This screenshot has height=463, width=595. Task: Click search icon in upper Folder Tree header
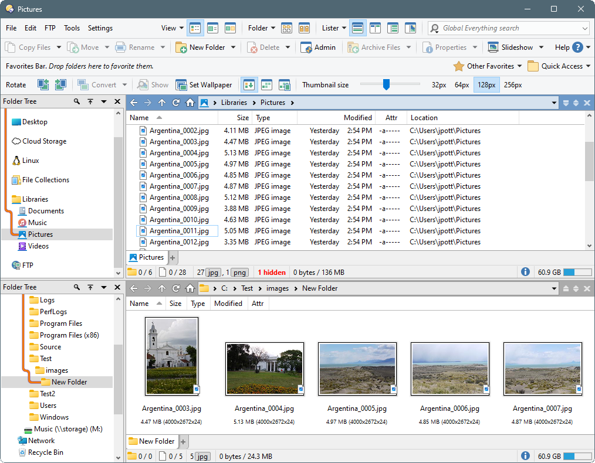[x=77, y=101]
